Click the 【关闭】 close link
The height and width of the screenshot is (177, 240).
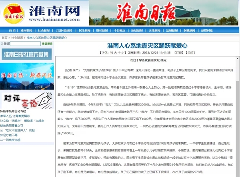(x=190, y=53)
